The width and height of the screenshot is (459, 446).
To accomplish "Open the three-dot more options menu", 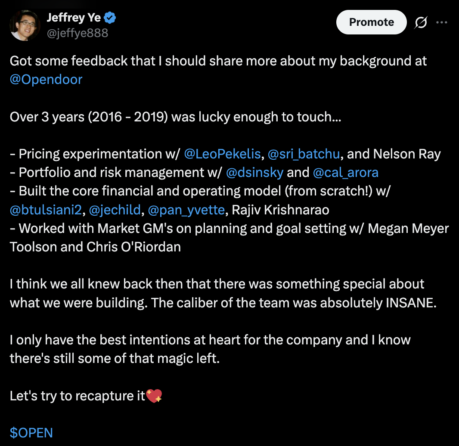I will click(x=442, y=22).
